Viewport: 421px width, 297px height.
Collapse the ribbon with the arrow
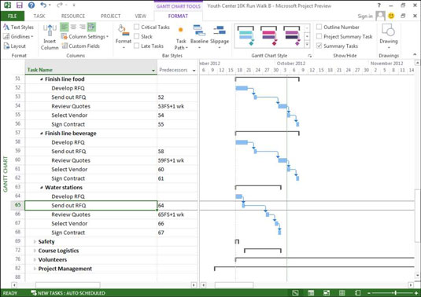[415, 54]
